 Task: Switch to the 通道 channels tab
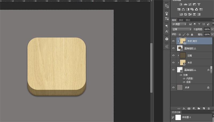click(181, 20)
